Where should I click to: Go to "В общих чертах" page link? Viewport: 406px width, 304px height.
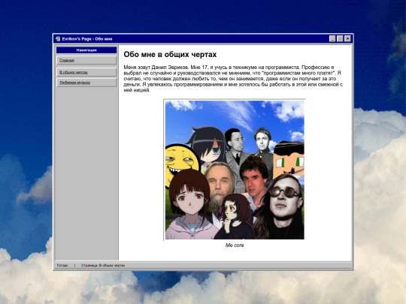click(86, 72)
